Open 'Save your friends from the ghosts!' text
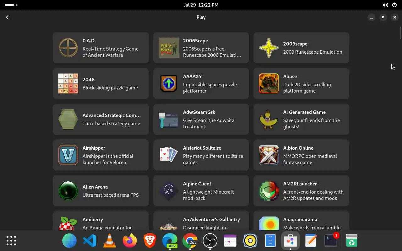Screen dimensions: 402x251 point(312,123)
